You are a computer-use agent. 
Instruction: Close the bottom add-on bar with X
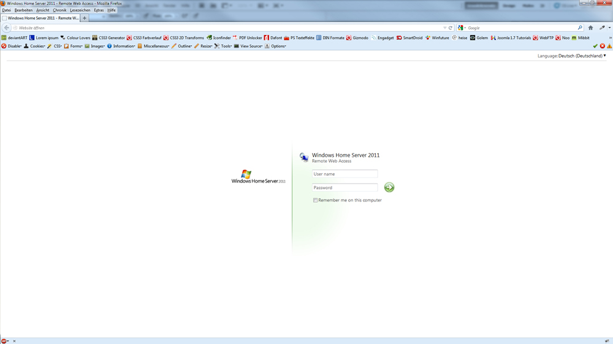(15, 341)
